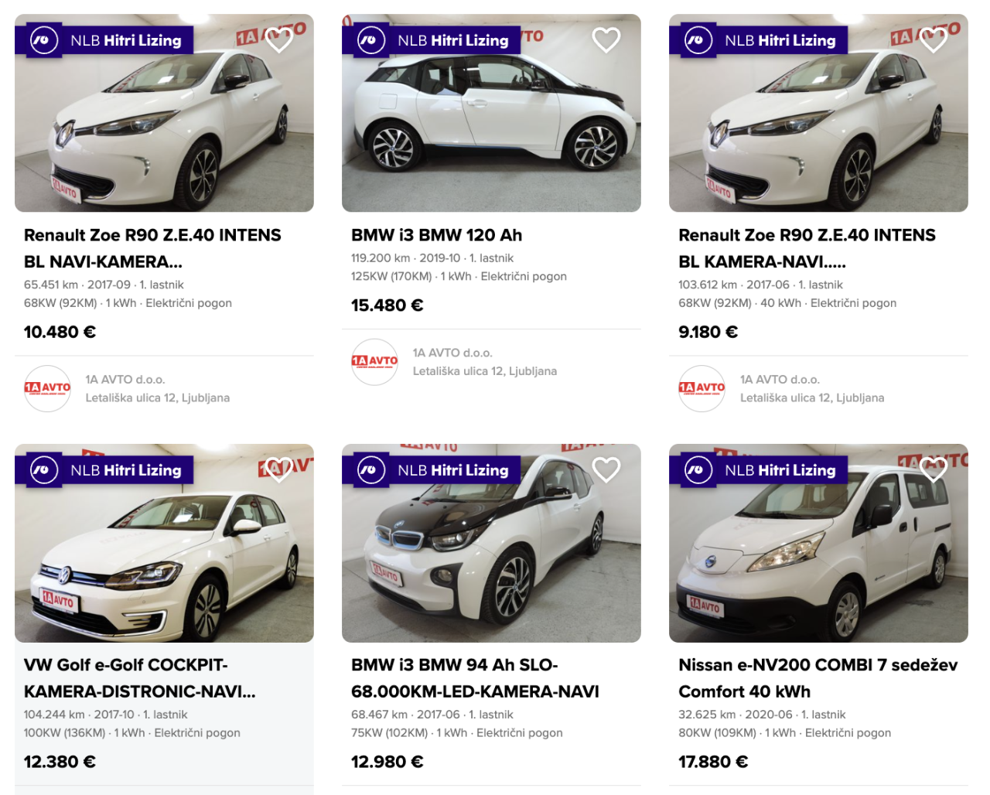Click the heart on the VW e-Golf photo
The width and height of the screenshot is (990, 795).
(x=278, y=469)
